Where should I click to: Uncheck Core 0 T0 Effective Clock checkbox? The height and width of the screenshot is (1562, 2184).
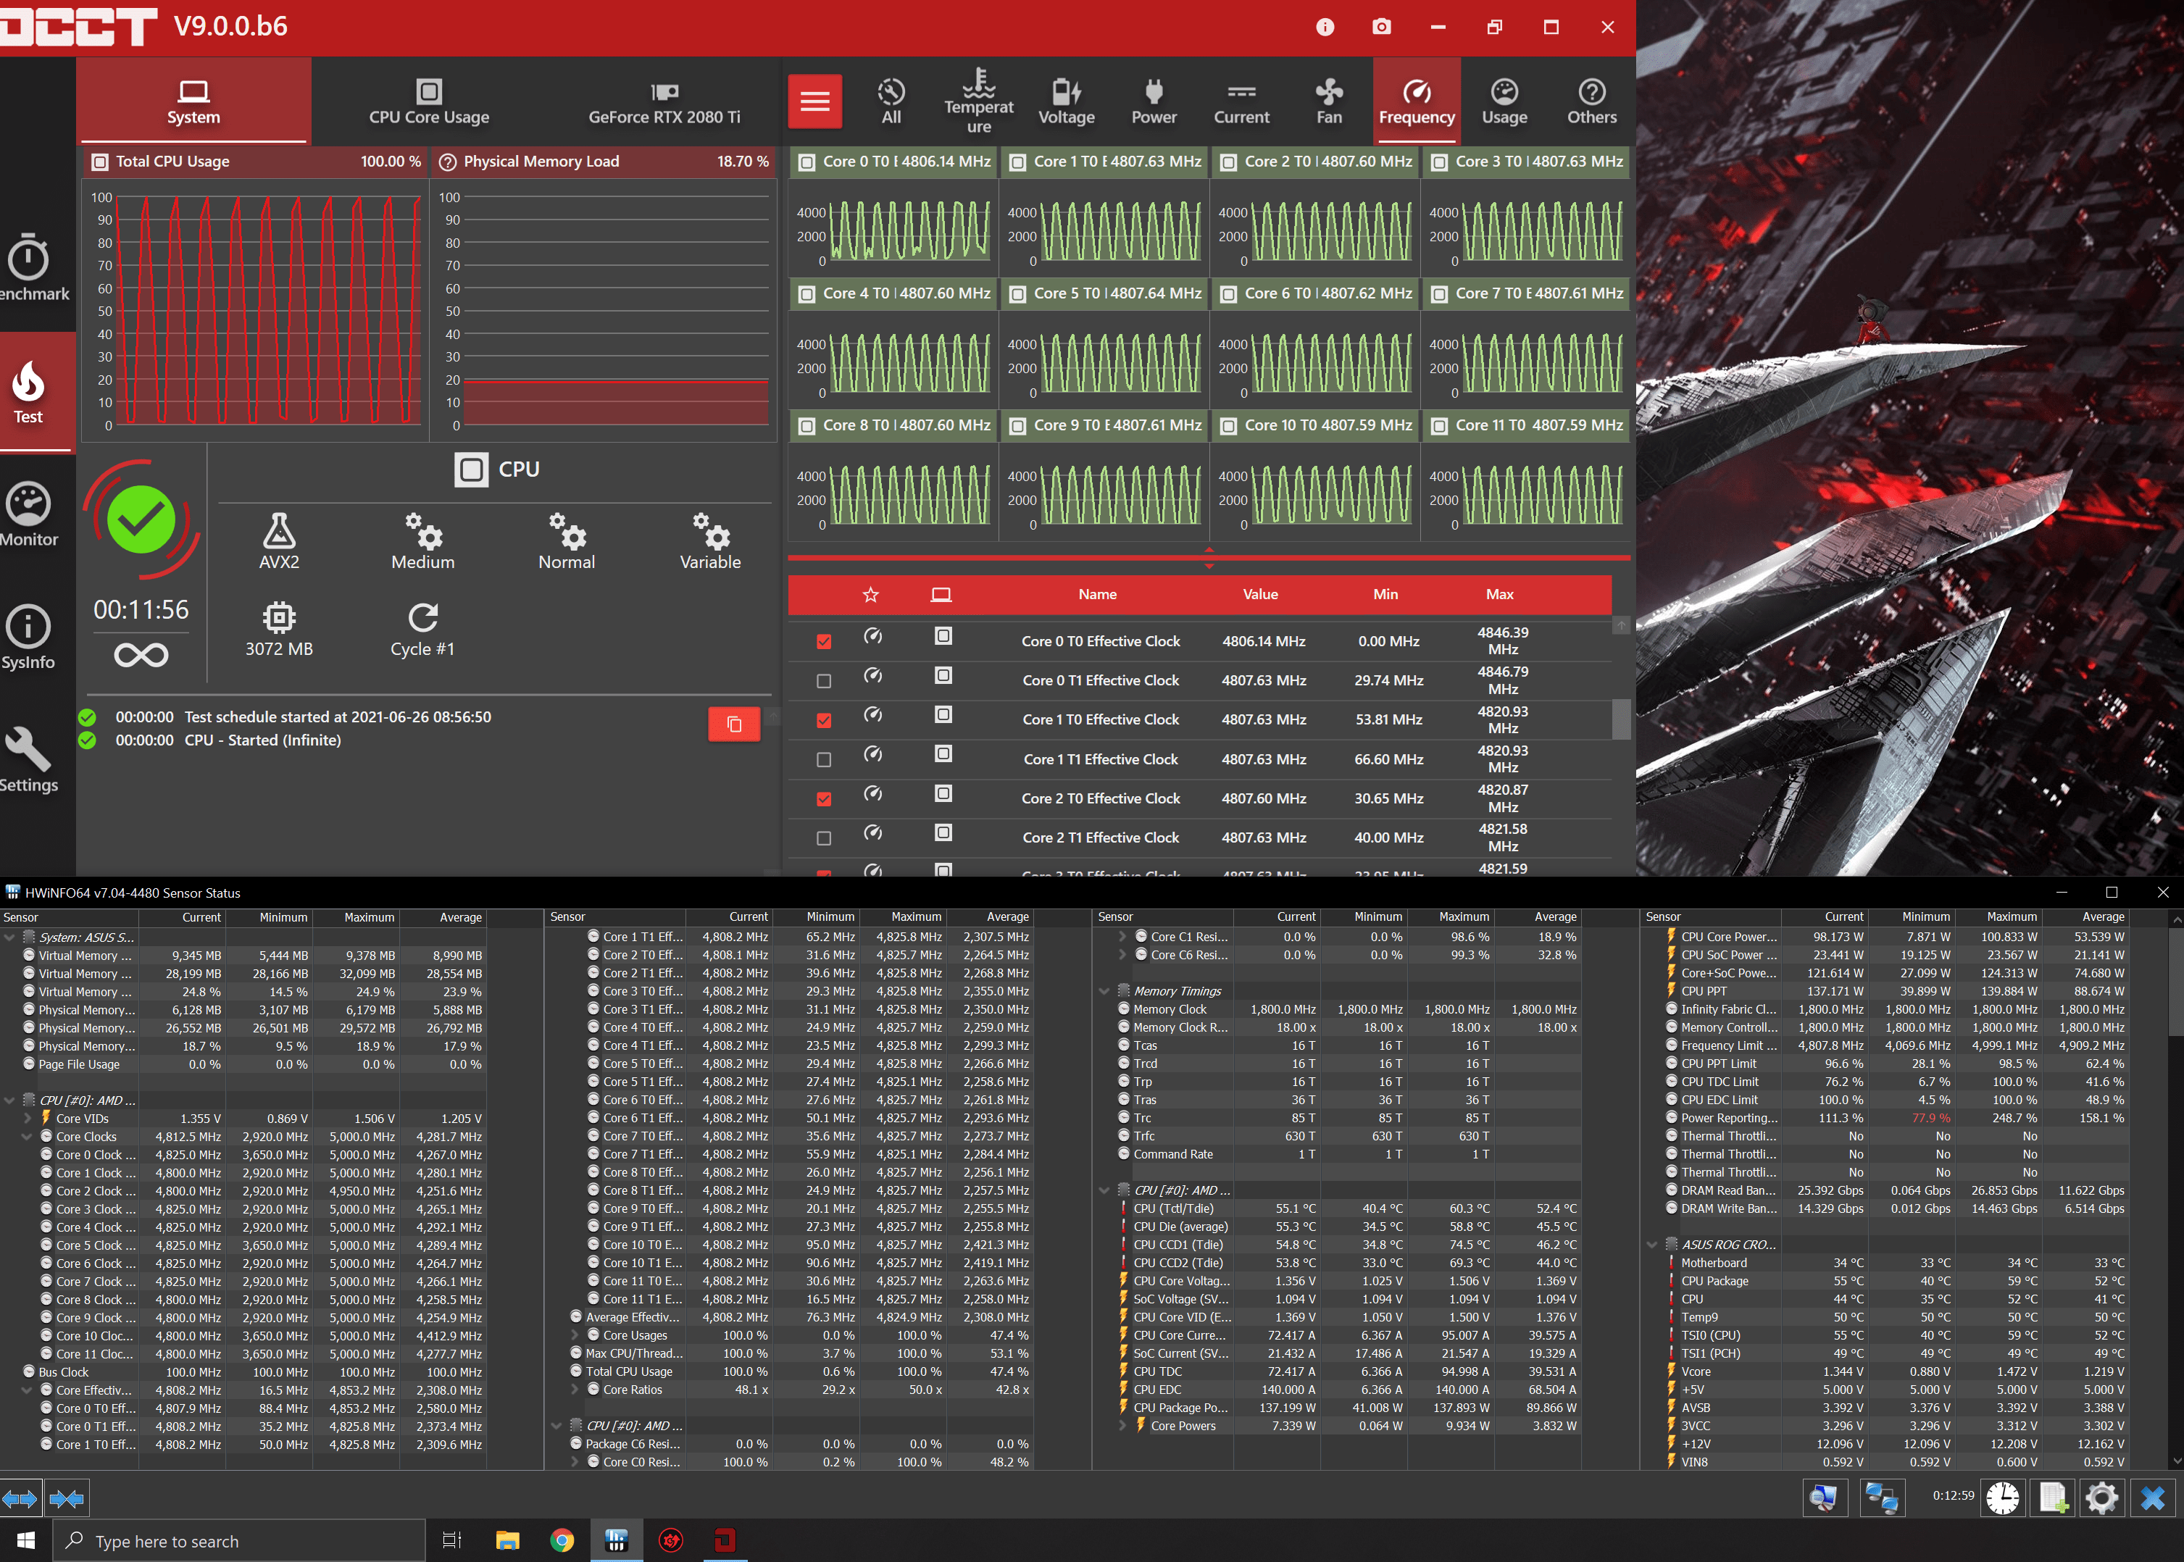824,642
